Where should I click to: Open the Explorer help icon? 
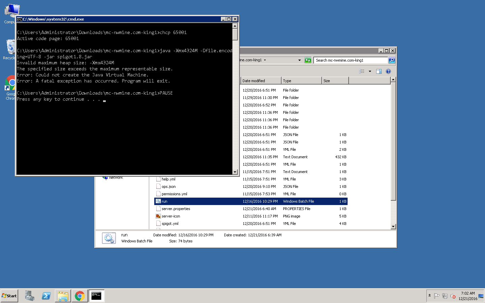(x=388, y=71)
